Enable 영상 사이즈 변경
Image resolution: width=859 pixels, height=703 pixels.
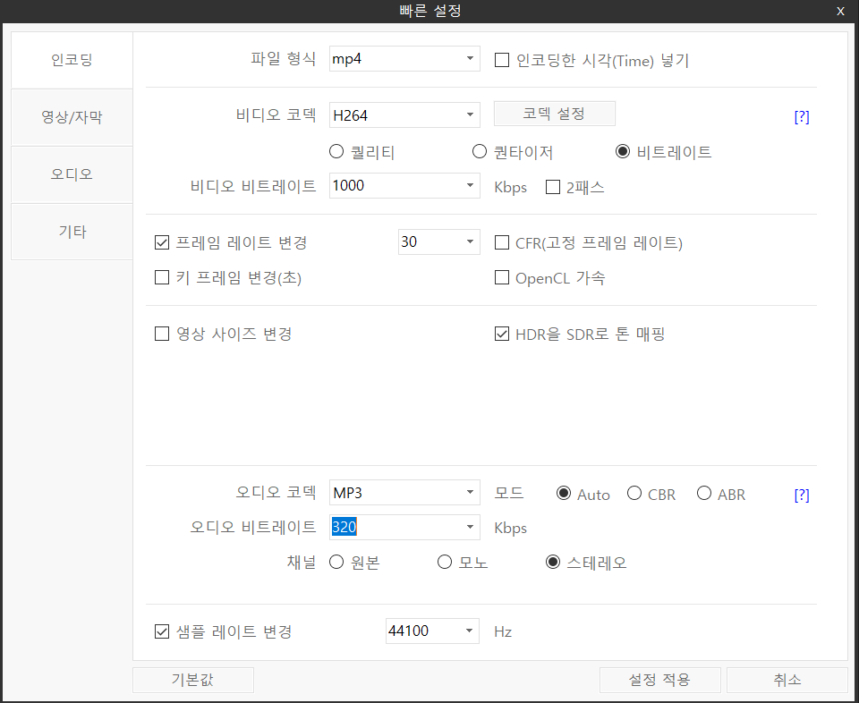coord(162,334)
